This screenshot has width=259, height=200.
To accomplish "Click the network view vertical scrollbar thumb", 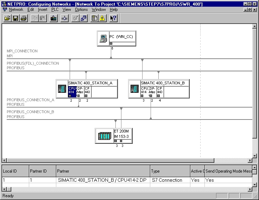I will click(254, 83).
